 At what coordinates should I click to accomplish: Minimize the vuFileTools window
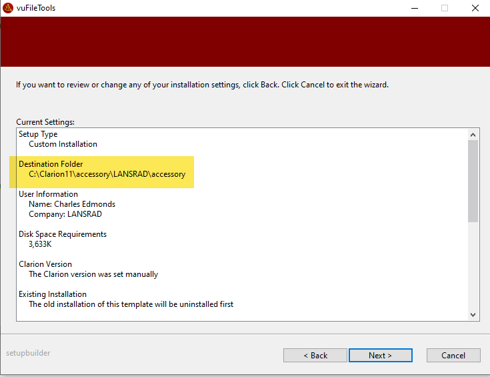pos(414,8)
